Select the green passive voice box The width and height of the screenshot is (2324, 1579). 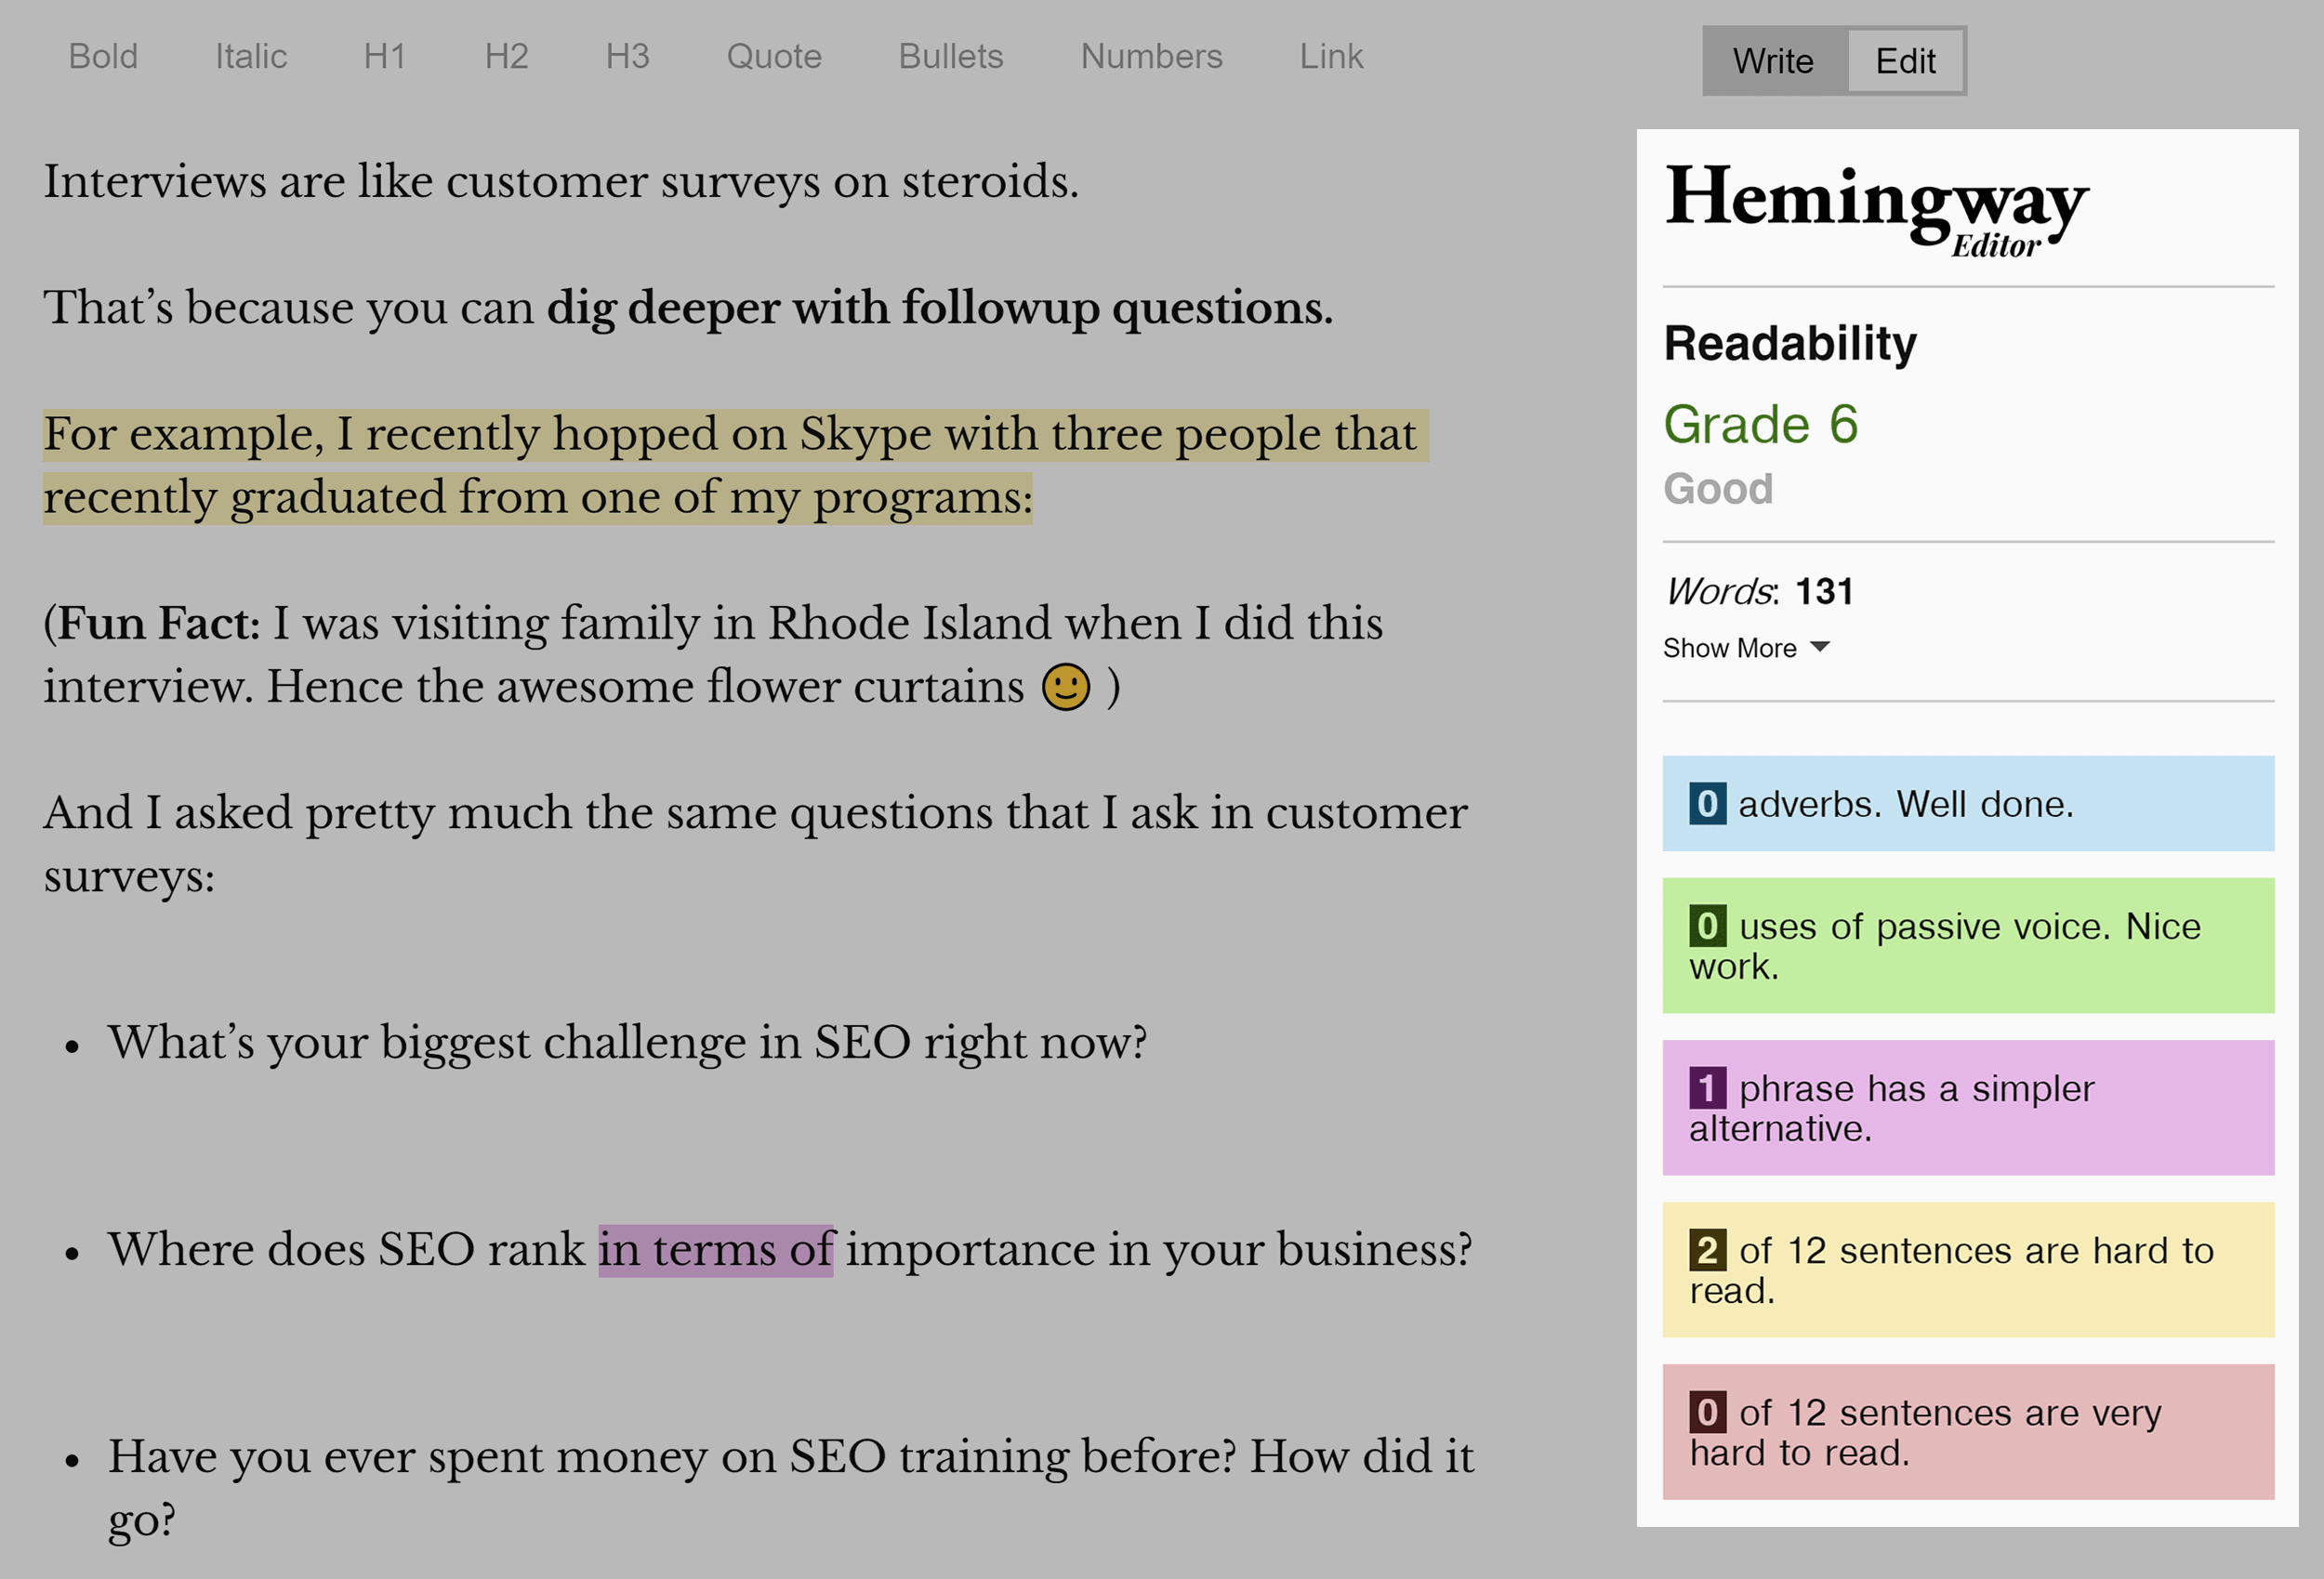point(1968,946)
